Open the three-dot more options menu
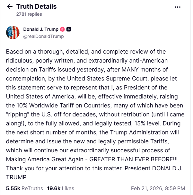This screenshot has width=193, height=195. [178, 7]
